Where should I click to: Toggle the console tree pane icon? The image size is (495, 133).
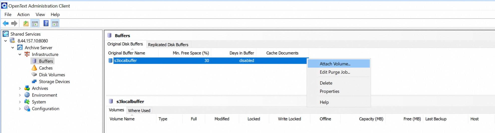point(35,24)
